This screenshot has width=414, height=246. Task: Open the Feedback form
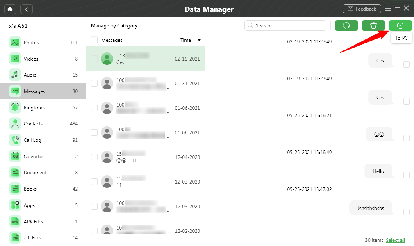[361, 9]
